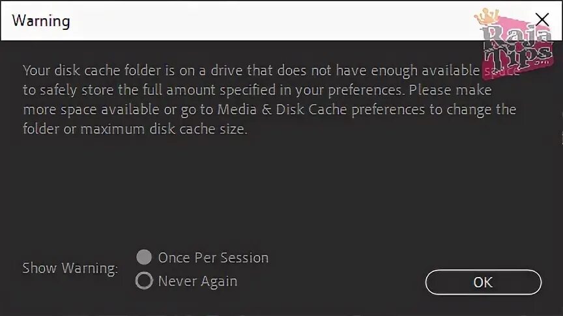
Task: Click the empty dark area below the message
Action: 280,189
